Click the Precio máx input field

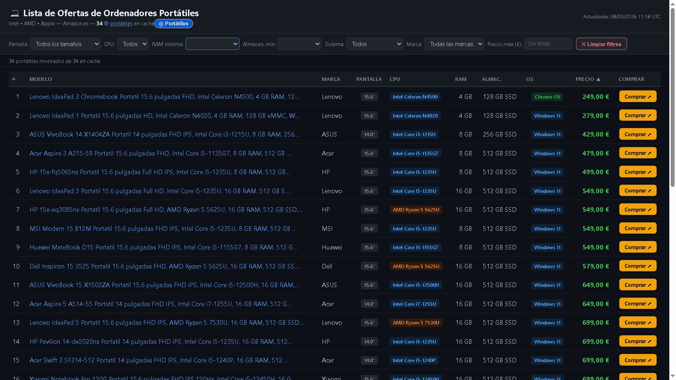[x=548, y=44]
